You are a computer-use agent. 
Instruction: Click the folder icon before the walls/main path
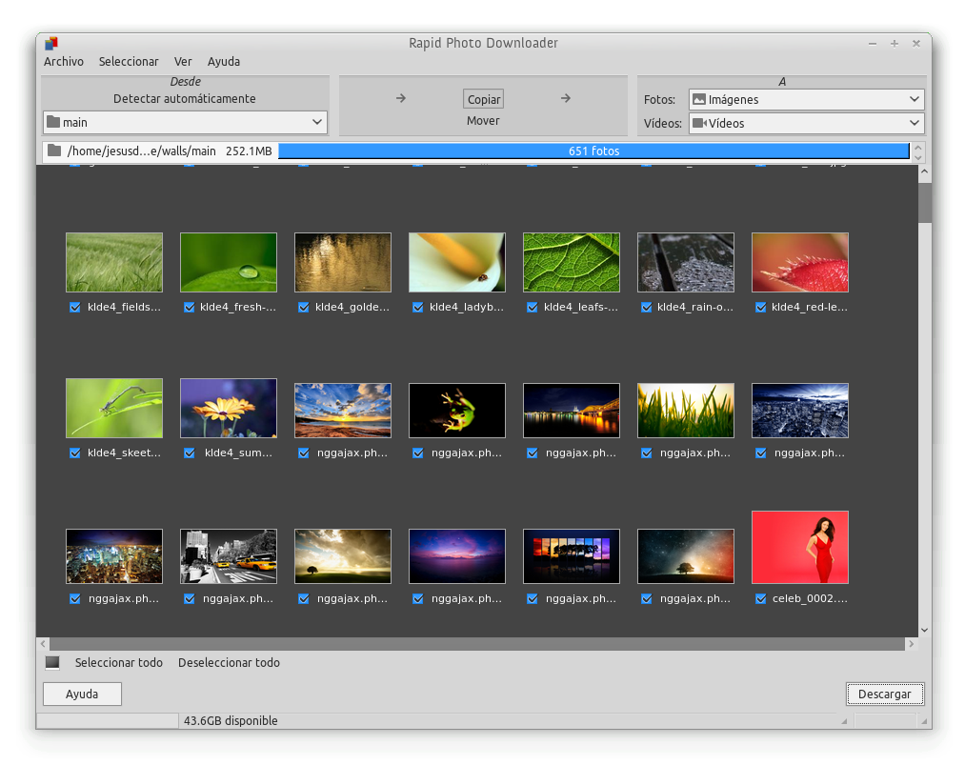54,150
